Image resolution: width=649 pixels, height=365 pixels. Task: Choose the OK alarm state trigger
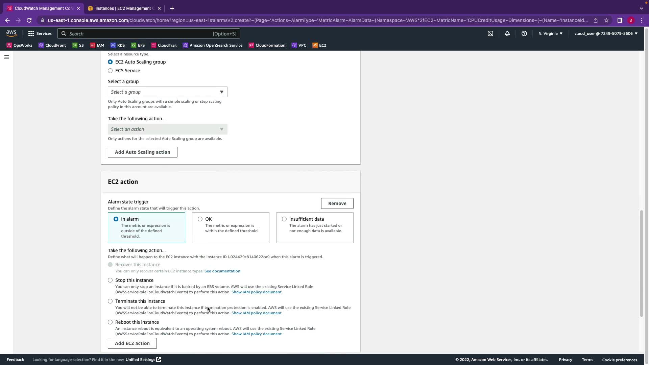[x=200, y=219]
